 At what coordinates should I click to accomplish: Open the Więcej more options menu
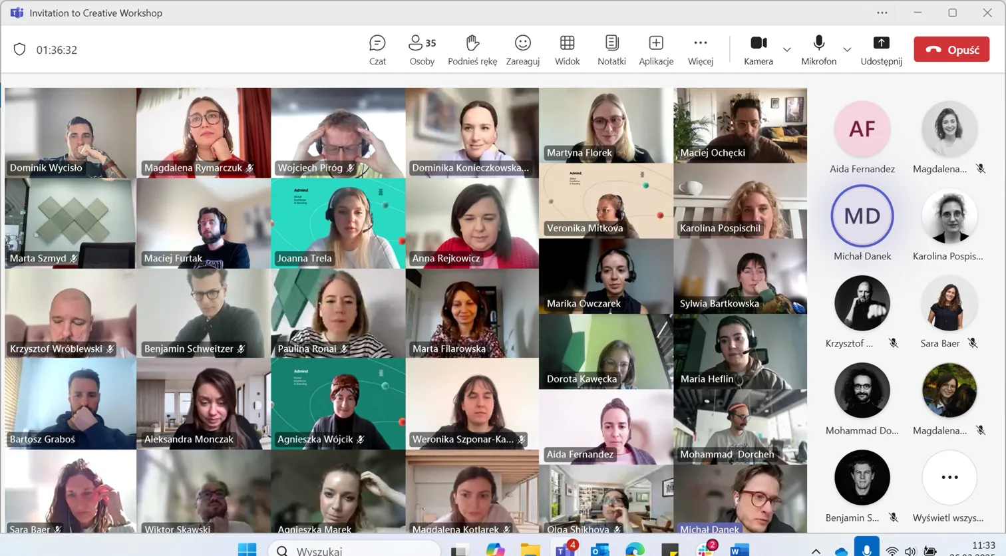(700, 50)
